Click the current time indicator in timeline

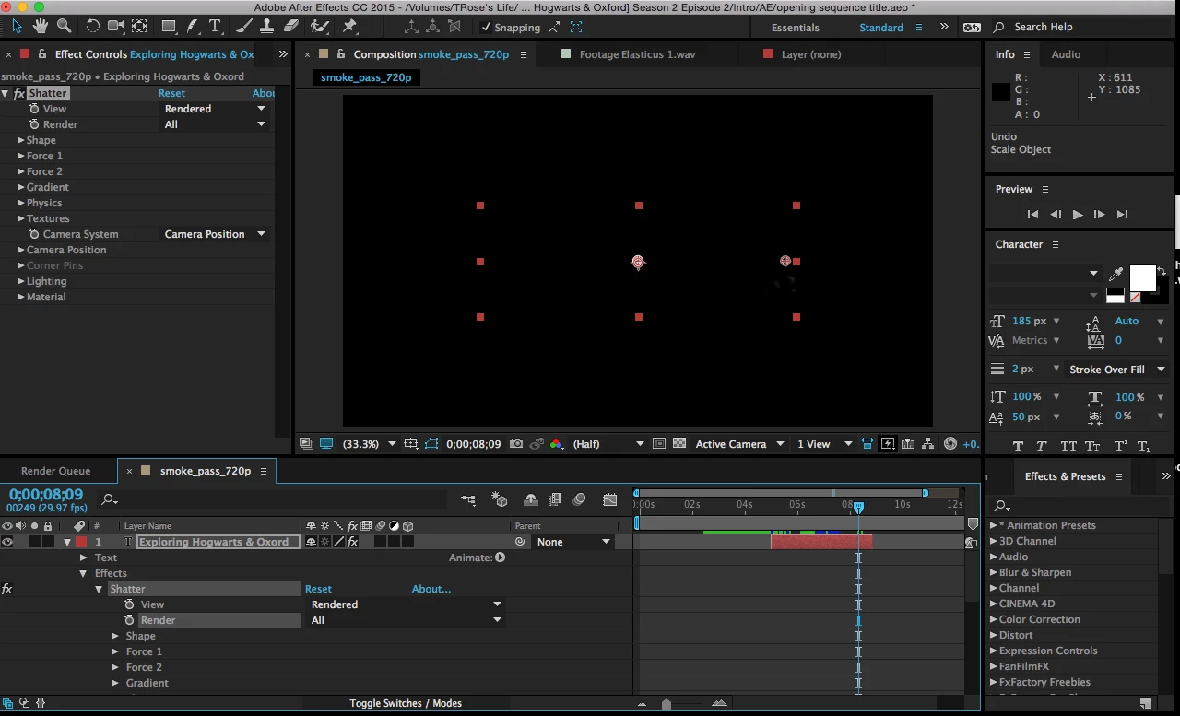coord(858,508)
